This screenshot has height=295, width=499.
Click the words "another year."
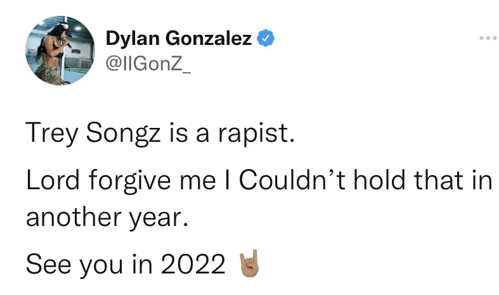[107, 217]
